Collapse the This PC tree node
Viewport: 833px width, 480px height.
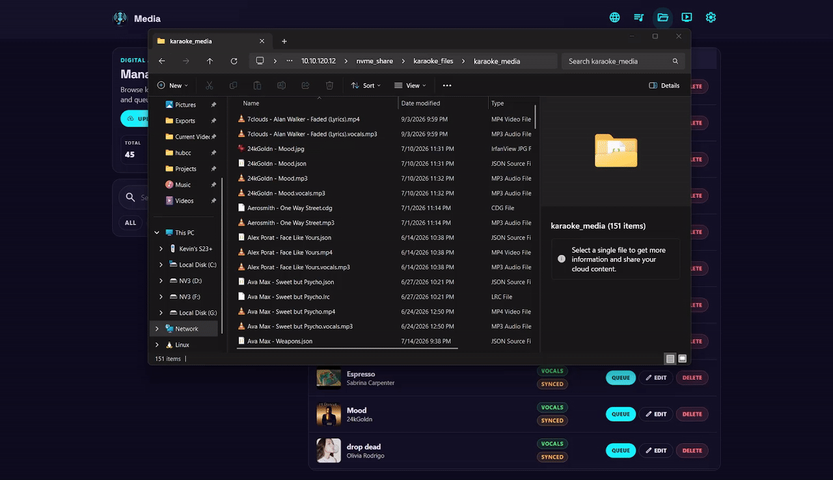(157, 233)
